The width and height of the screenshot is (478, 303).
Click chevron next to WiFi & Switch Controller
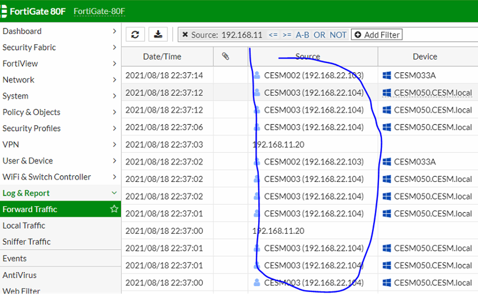click(114, 177)
